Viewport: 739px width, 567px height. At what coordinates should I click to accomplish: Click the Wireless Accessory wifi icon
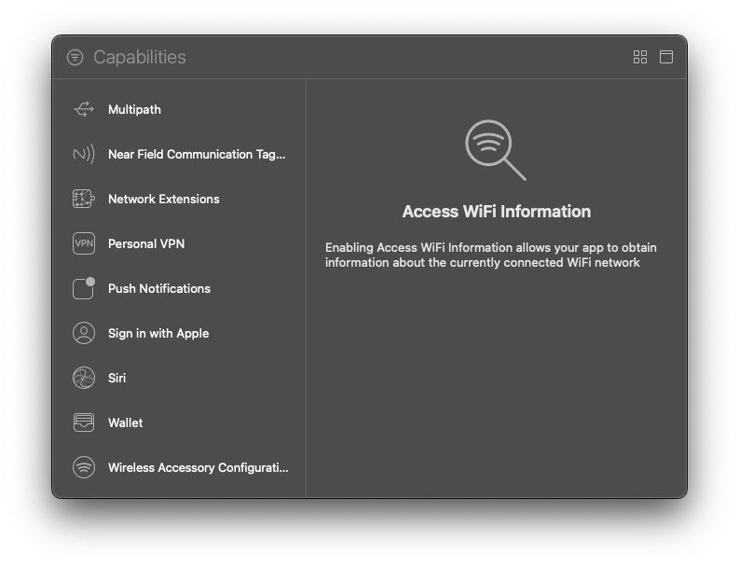84,467
